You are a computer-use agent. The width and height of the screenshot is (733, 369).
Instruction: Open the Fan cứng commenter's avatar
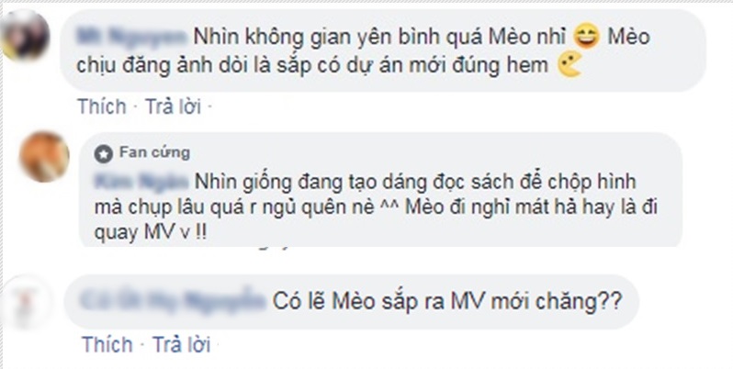(x=44, y=156)
